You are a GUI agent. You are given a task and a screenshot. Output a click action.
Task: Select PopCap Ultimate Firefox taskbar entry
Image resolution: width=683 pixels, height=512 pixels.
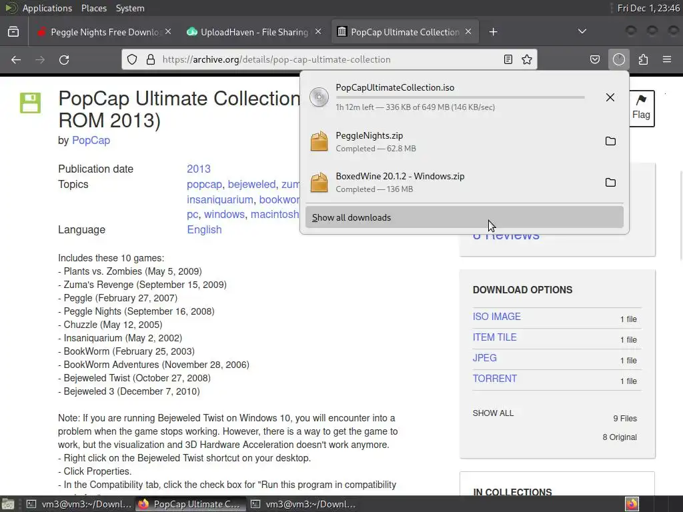pyautogui.click(x=190, y=504)
